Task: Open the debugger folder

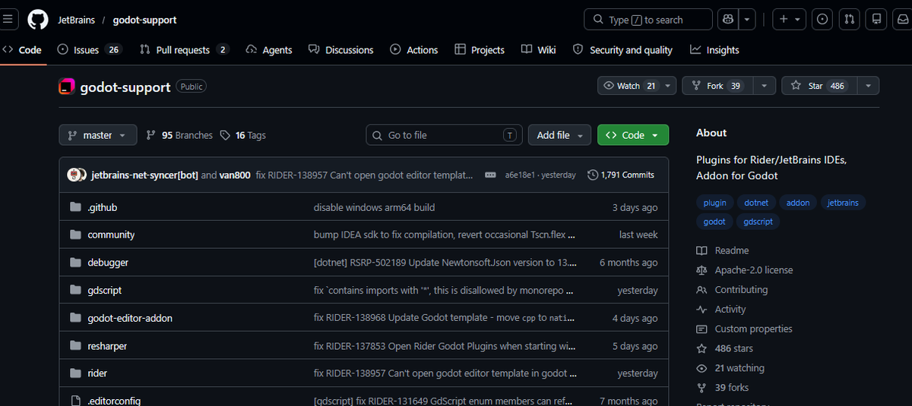Action: click(x=108, y=263)
